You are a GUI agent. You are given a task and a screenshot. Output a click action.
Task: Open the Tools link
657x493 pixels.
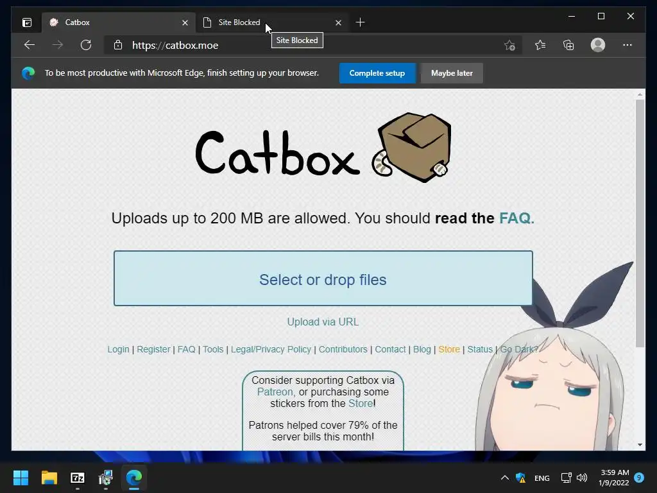point(213,349)
